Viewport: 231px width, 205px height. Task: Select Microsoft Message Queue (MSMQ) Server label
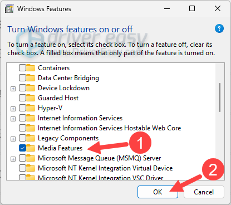pos(100,158)
